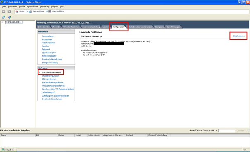Open Erweiterte Einstellungen under Hardware

52,59
